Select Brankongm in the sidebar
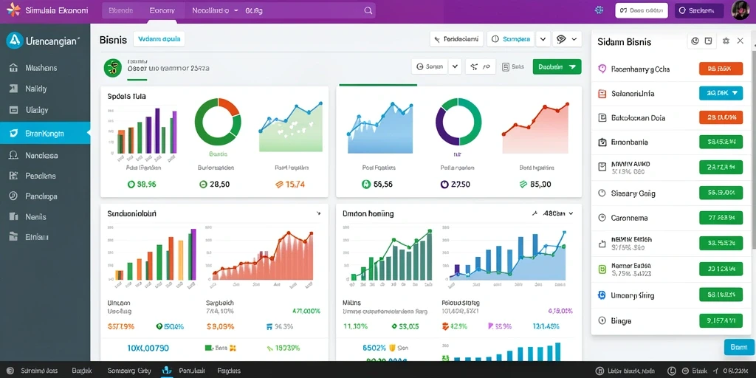This screenshot has height=378, width=756. [45, 134]
